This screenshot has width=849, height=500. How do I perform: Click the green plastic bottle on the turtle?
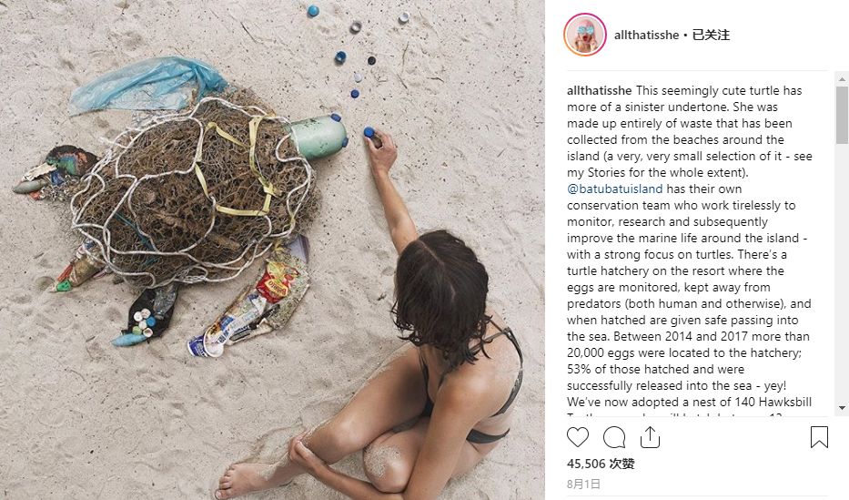point(318,136)
